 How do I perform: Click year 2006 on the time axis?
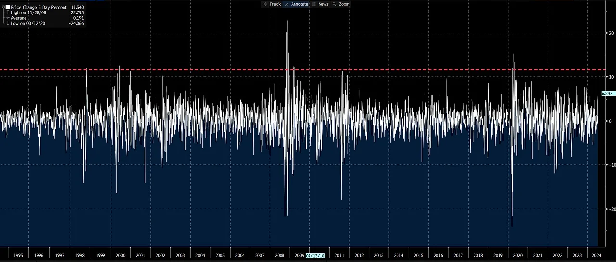(x=240, y=256)
